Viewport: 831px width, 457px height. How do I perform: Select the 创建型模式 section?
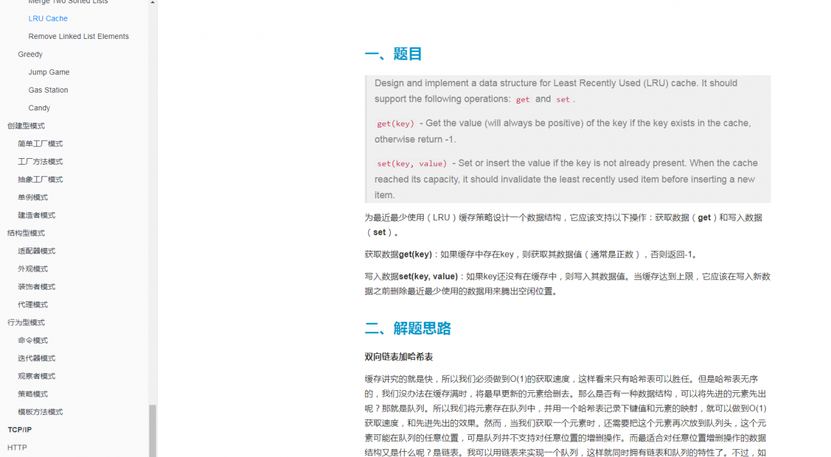[x=26, y=126]
